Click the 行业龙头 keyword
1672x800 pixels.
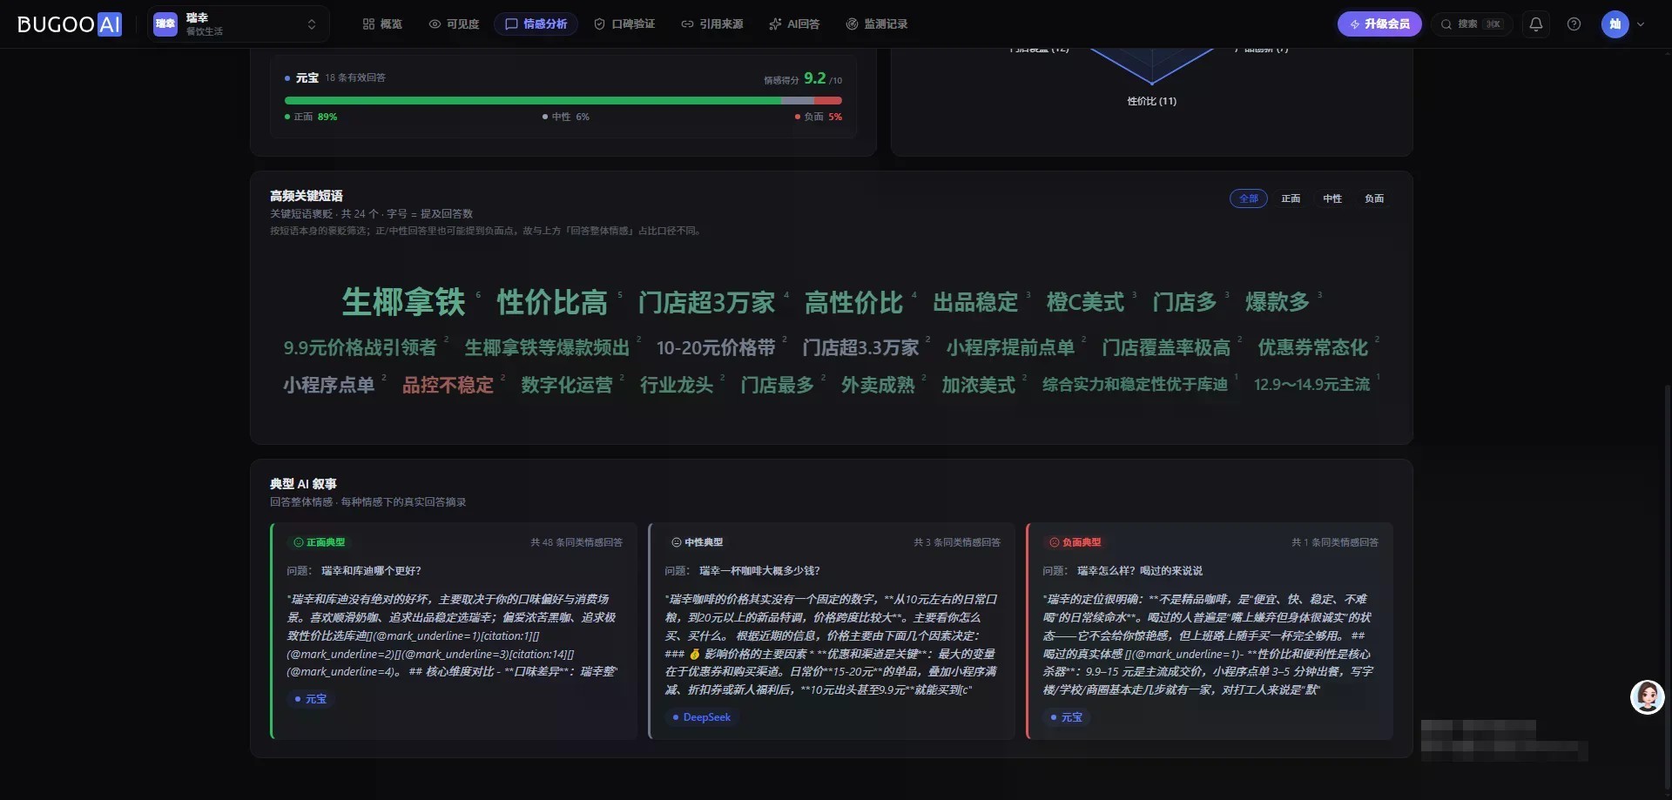pyautogui.click(x=677, y=385)
